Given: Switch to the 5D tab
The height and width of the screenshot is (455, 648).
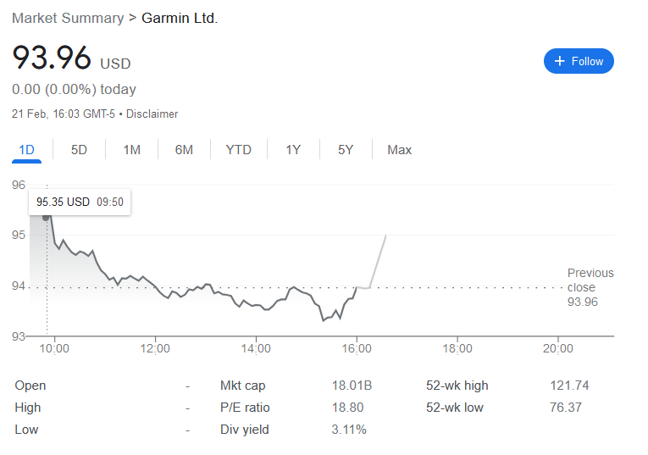Looking at the screenshot, I should click(79, 150).
